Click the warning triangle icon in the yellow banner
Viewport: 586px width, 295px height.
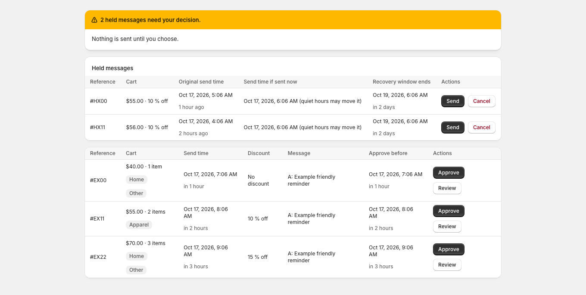coord(94,20)
